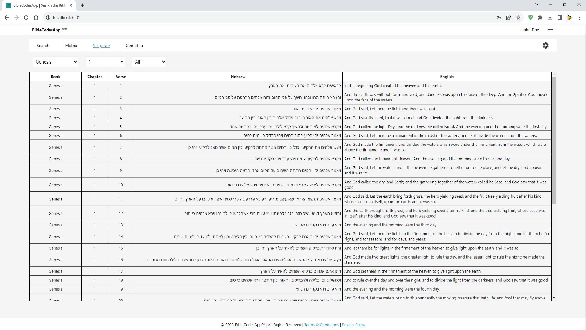
Task: Expand the Genesis book dropdown
Action: (56, 62)
